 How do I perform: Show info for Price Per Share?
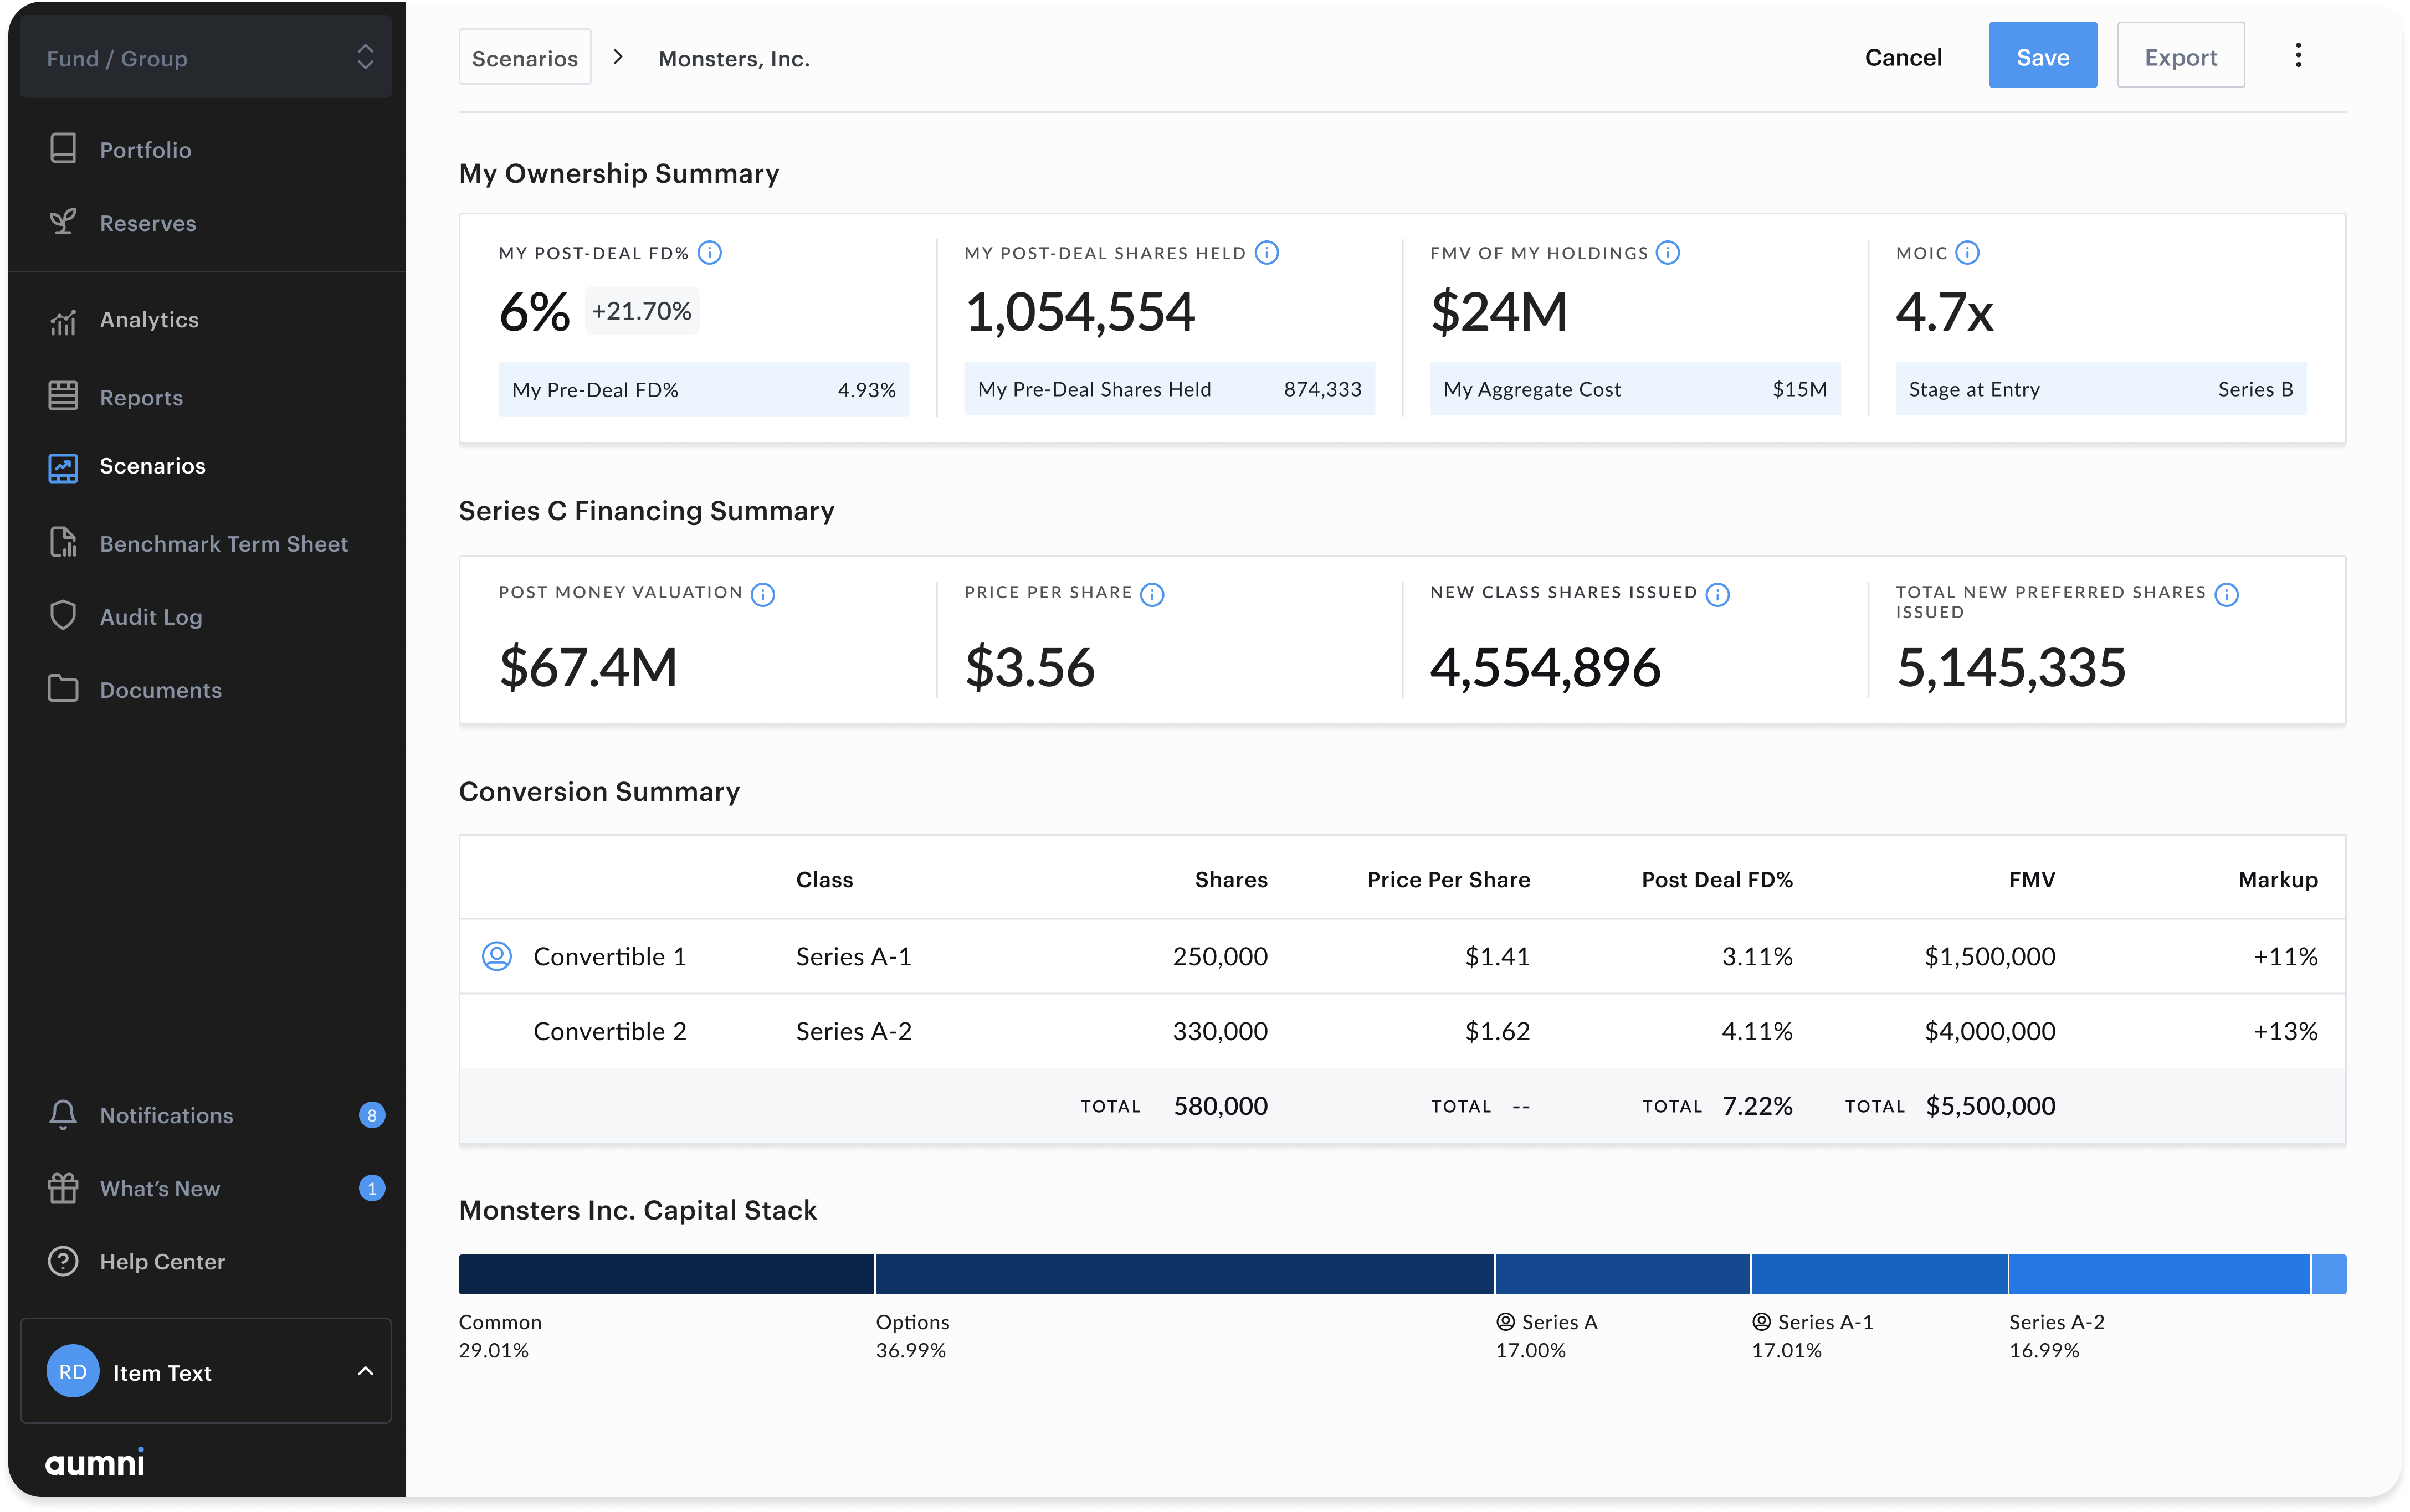coord(1152,594)
